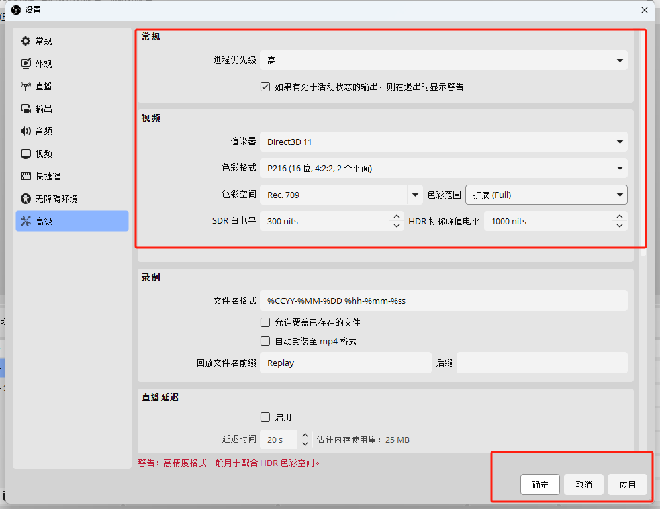Decrease SDR 白电平 with down arrow
The width and height of the screenshot is (660, 509).
point(397,226)
